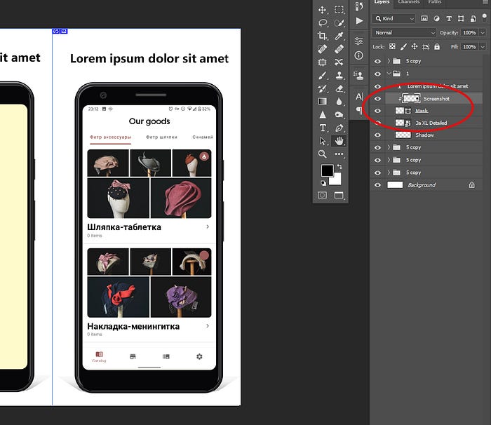
Task: Hide the Shadow layer
Action: (377, 135)
